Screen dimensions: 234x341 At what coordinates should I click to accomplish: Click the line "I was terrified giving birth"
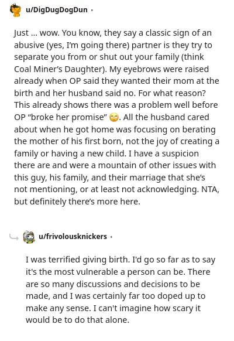pos(77,260)
